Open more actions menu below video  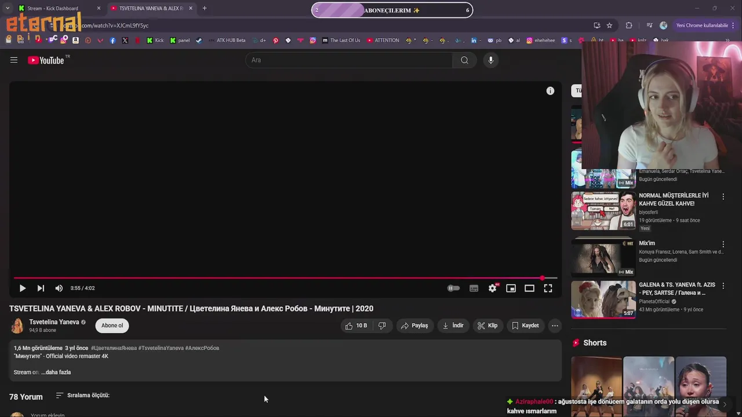555,325
